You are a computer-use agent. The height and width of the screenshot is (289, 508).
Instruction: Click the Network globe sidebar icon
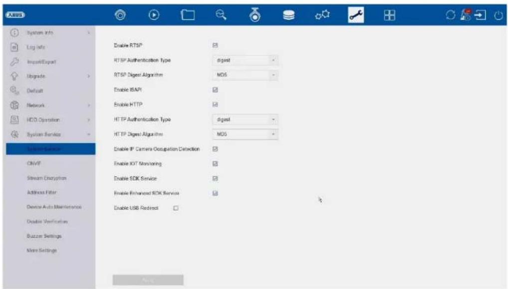(14, 105)
